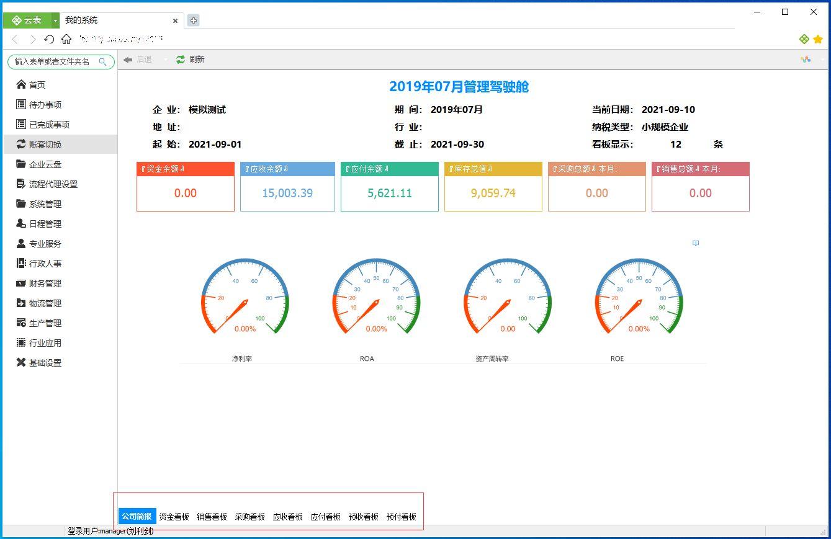Click the 小规模企业 taxpayer type text
The image size is (831, 539).
[x=665, y=127]
